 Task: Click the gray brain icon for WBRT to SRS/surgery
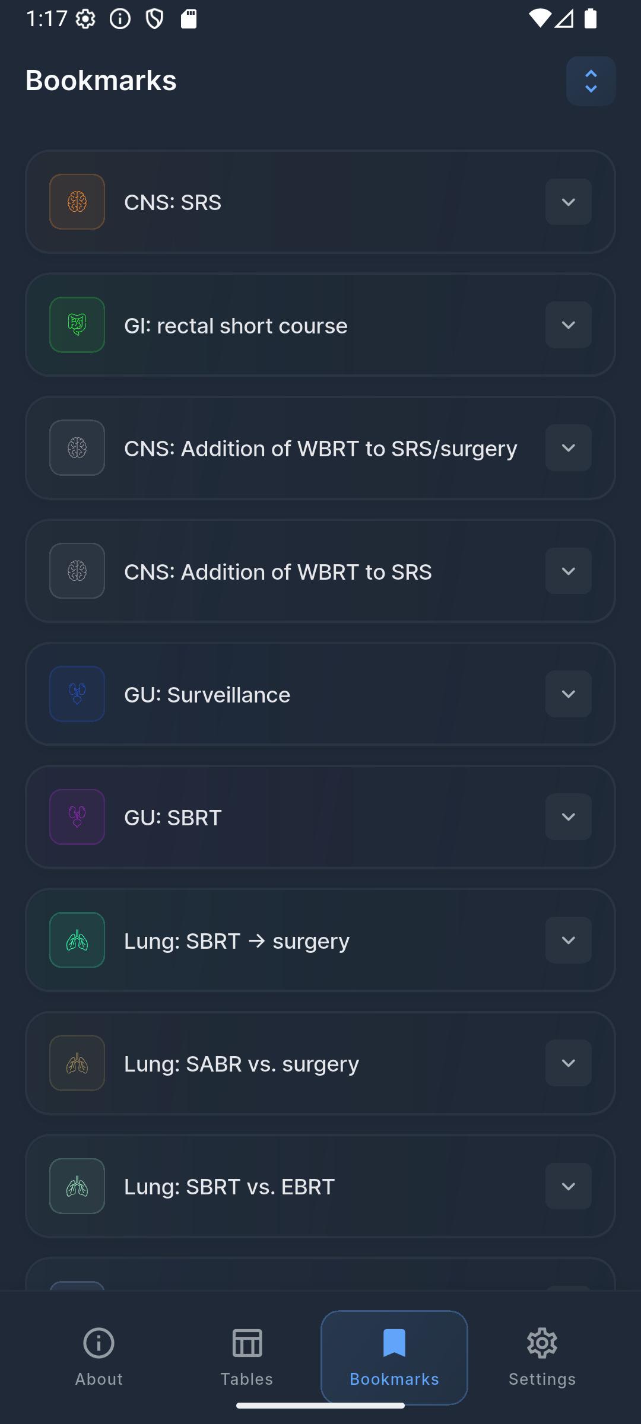click(x=77, y=448)
